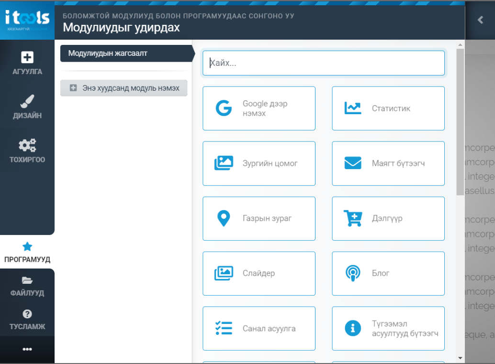This screenshot has width=495, height=364.
Task: Click the info circle FAQ icon
Action: pyautogui.click(x=353, y=328)
